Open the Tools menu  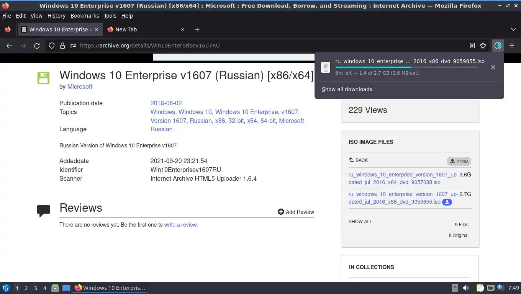pos(110,16)
